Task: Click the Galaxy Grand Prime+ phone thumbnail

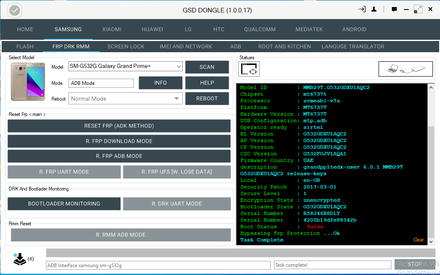Action: (28, 82)
